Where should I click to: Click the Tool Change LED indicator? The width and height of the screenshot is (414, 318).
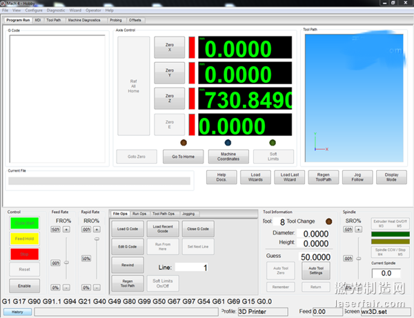pyautogui.click(x=328, y=221)
